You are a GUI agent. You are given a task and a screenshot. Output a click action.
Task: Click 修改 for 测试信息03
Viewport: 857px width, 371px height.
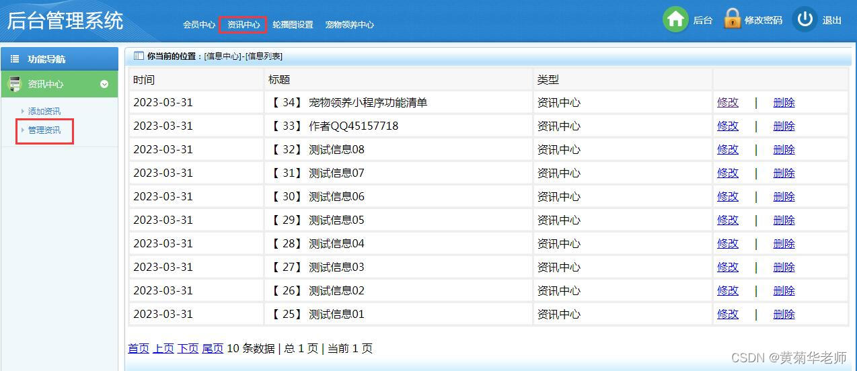point(728,267)
